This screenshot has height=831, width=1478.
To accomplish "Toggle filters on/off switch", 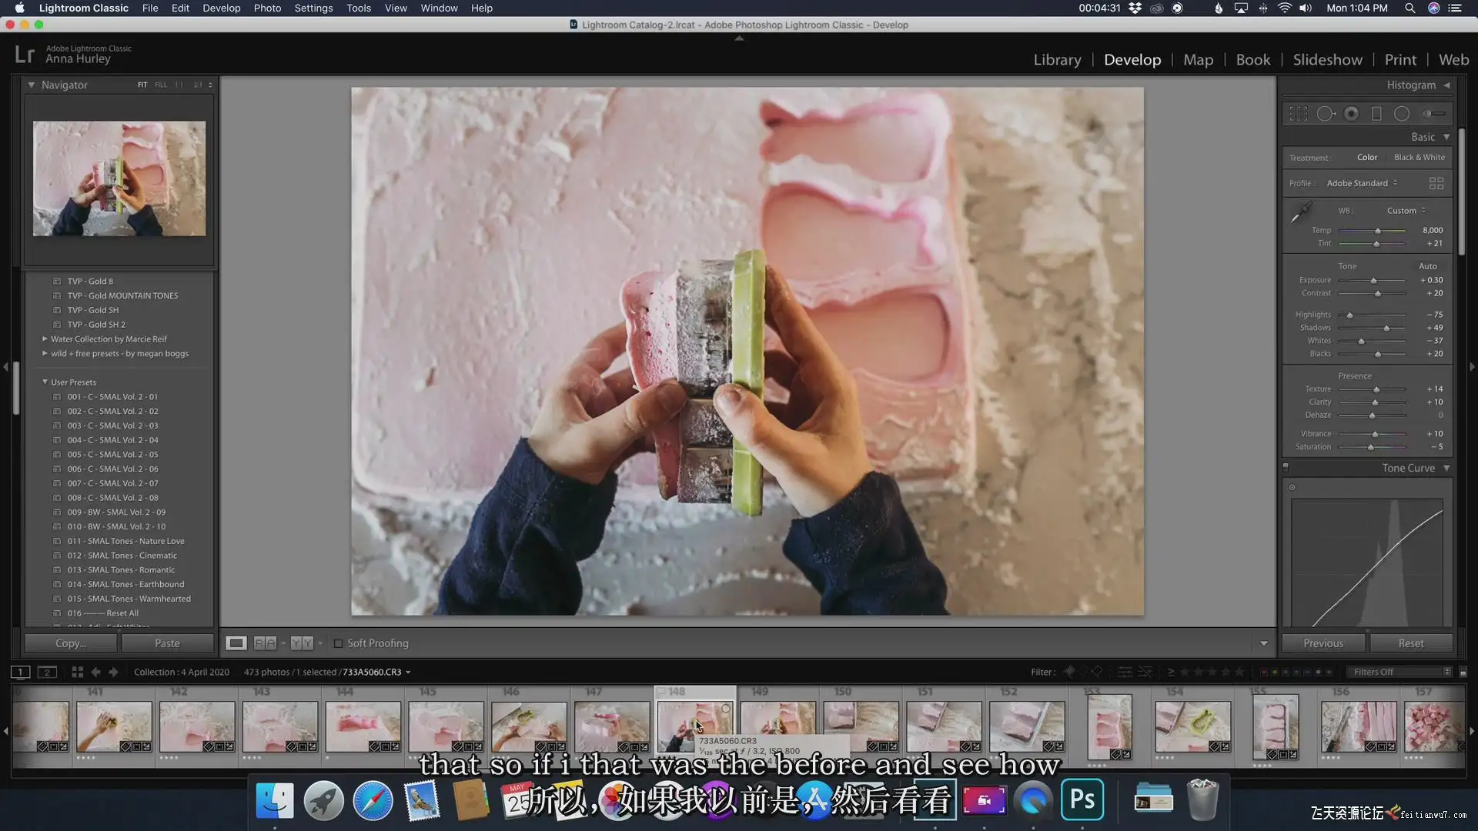I will (x=1463, y=672).
